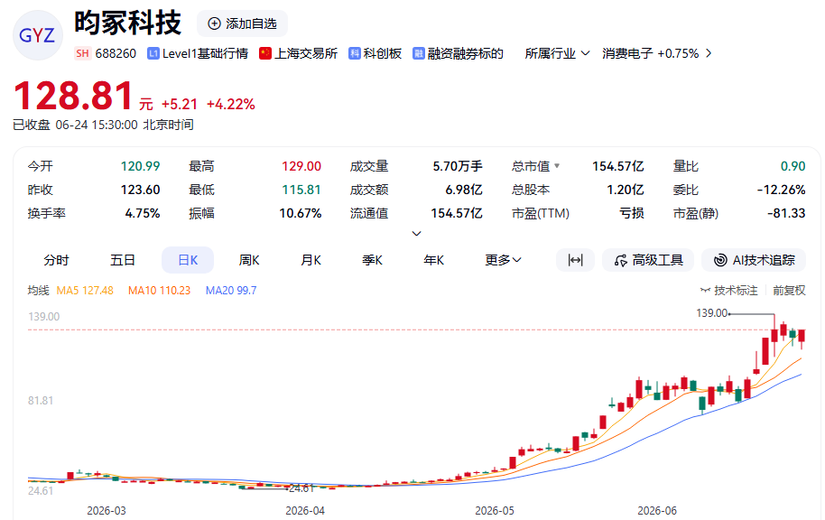Click 量比 value 0.90
This screenshot has height=520, width=825.
(793, 166)
